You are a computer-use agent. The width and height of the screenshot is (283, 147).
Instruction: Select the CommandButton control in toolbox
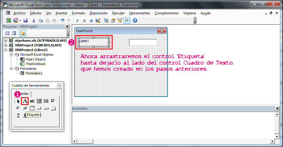[39, 108]
